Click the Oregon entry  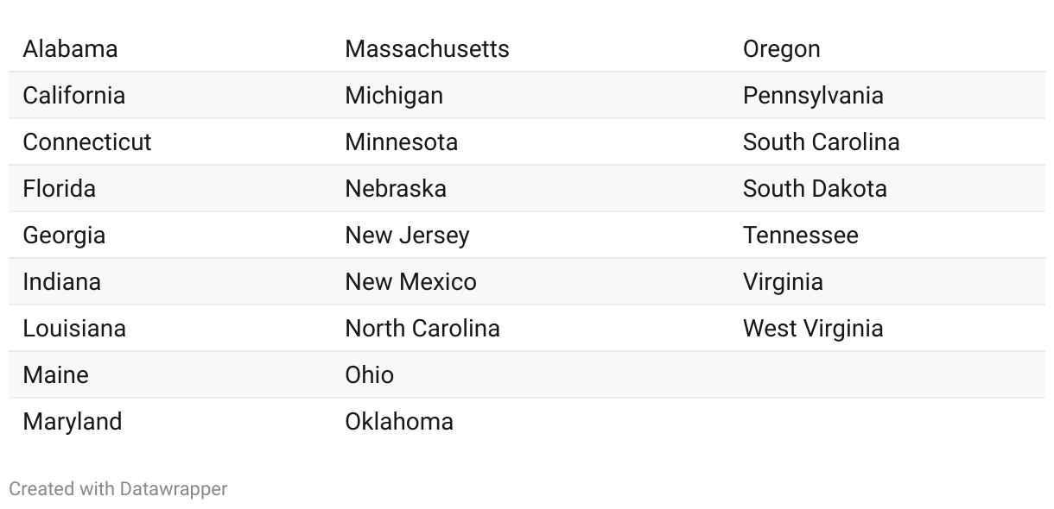[x=782, y=49]
